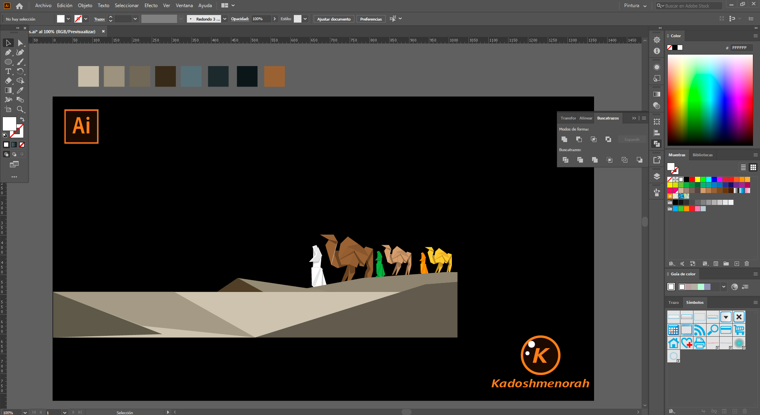Click Minus Back pathfinder icon
This screenshot has width=760, height=415.
click(x=639, y=160)
